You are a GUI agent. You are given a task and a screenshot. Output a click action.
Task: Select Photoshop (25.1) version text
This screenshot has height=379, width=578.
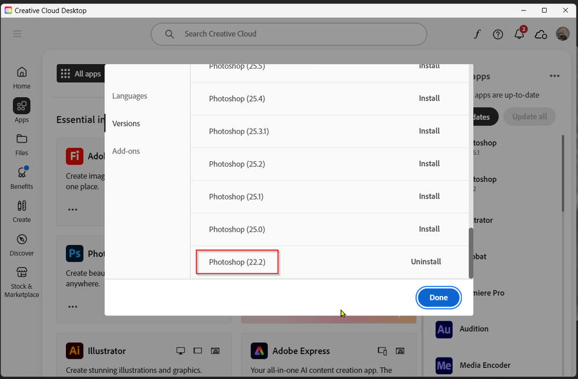(x=236, y=197)
